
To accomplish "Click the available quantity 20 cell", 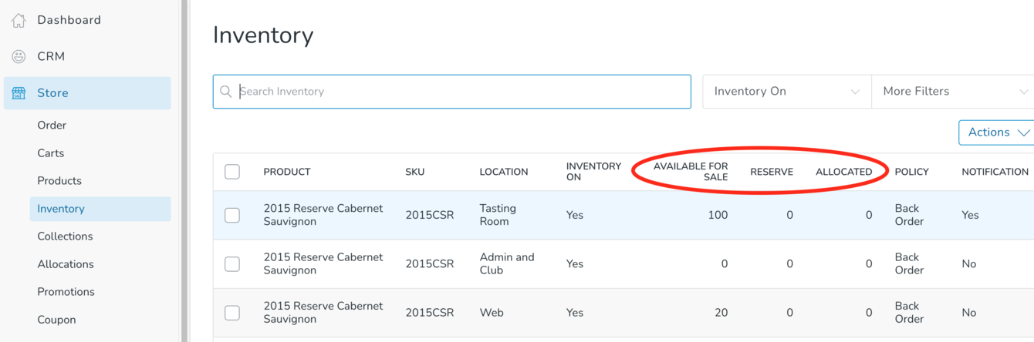I will [x=721, y=313].
